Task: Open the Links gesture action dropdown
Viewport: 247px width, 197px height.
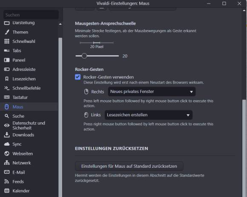Action: (x=148, y=115)
